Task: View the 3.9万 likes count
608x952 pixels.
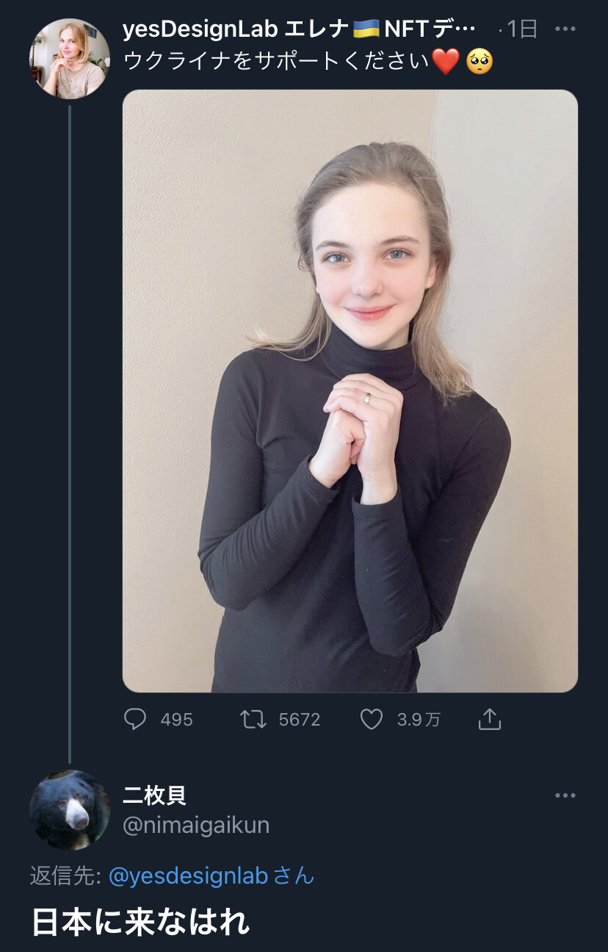Action: [x=419, y=720]
